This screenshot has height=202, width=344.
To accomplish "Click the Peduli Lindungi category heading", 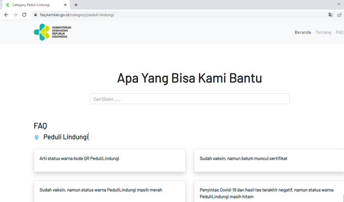I will [65, 137].
